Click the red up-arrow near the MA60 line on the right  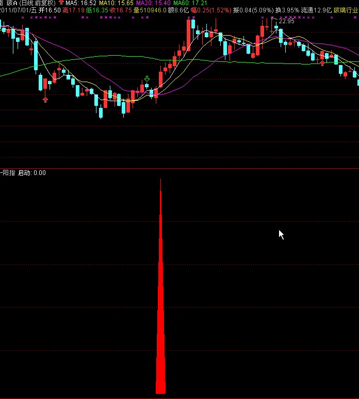pos(322,63)
